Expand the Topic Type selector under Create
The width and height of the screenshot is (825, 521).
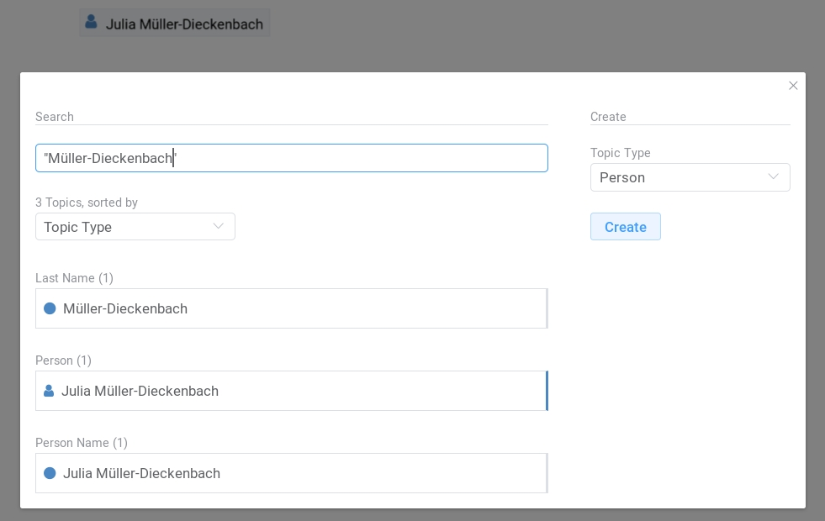pos(690,177)
